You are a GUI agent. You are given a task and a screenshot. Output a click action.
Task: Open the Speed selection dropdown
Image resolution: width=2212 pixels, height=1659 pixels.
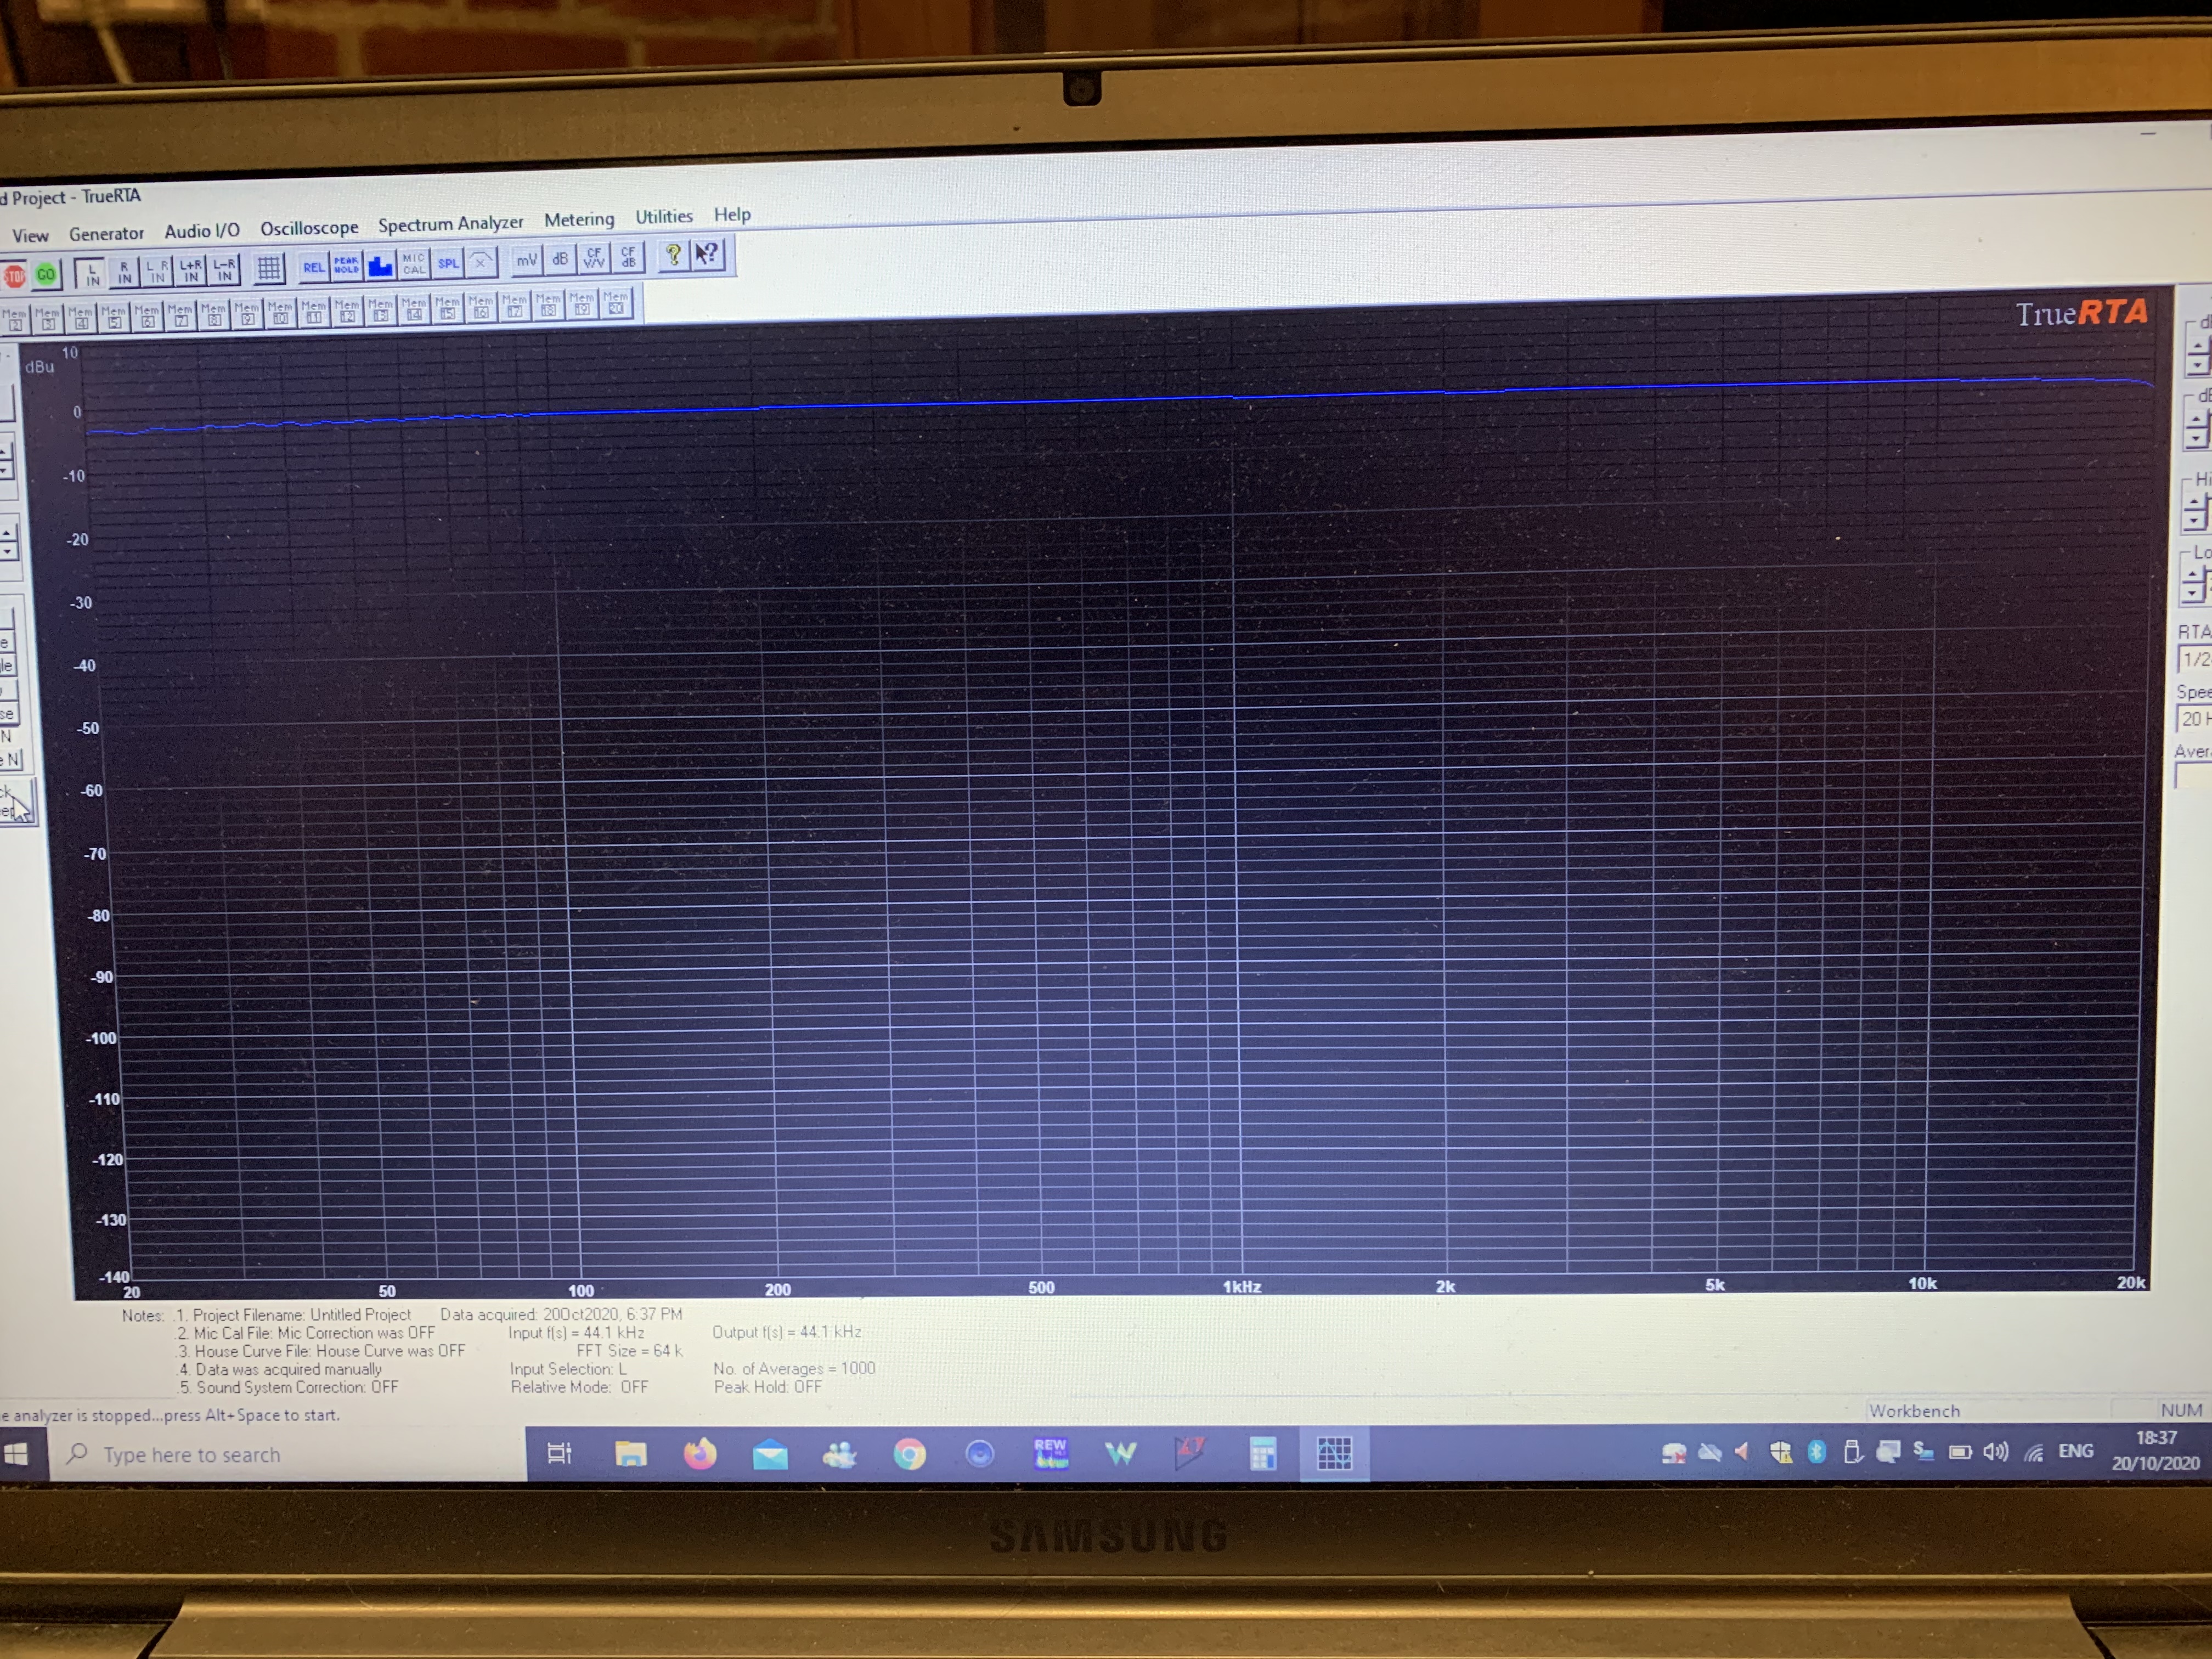click(x=2195, y=718)
